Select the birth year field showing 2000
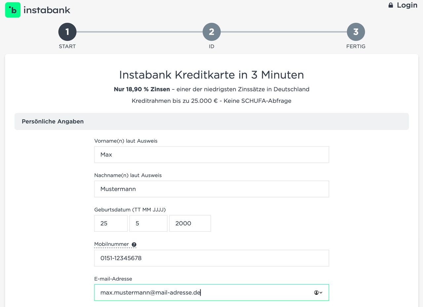423x307 pixels. point(190,223)
